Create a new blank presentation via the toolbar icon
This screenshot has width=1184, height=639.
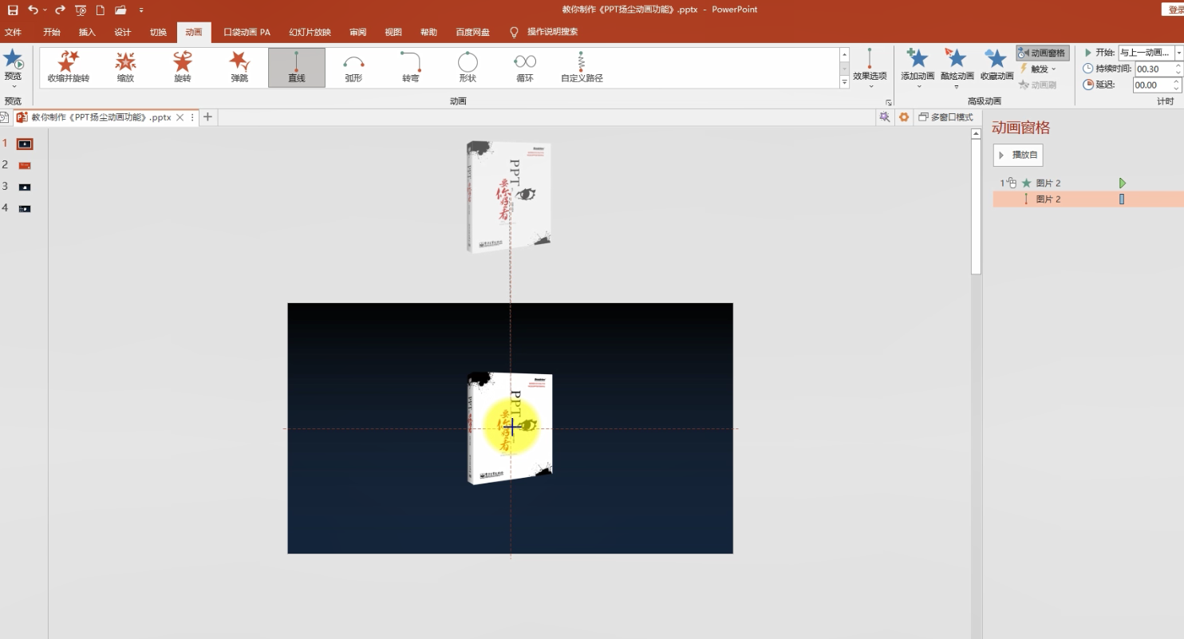click(101, 10)
